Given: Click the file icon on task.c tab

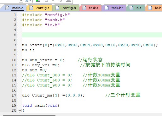Looking at the screenshot, I should 84,8.
